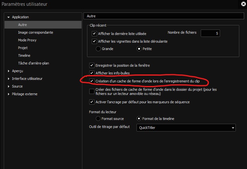247x169 pixels.
Task: Expand the Source tree section
Action: click(8, 86)
